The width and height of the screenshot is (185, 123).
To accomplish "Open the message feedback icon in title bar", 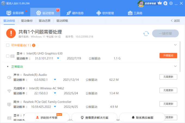I will tap(165, 3).
